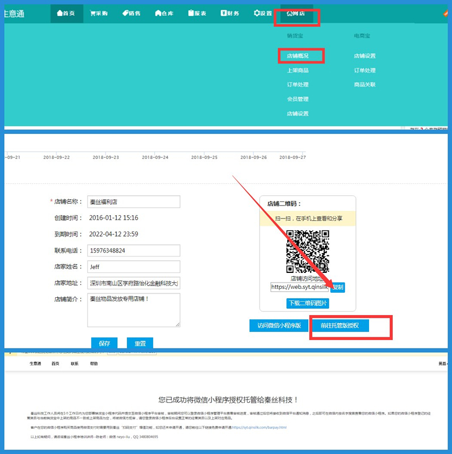Viewport: 452px width, 454px height.
Task: Select 订单处理 under 销货宝
Action: pyautogui.click(x=298, y=85)
